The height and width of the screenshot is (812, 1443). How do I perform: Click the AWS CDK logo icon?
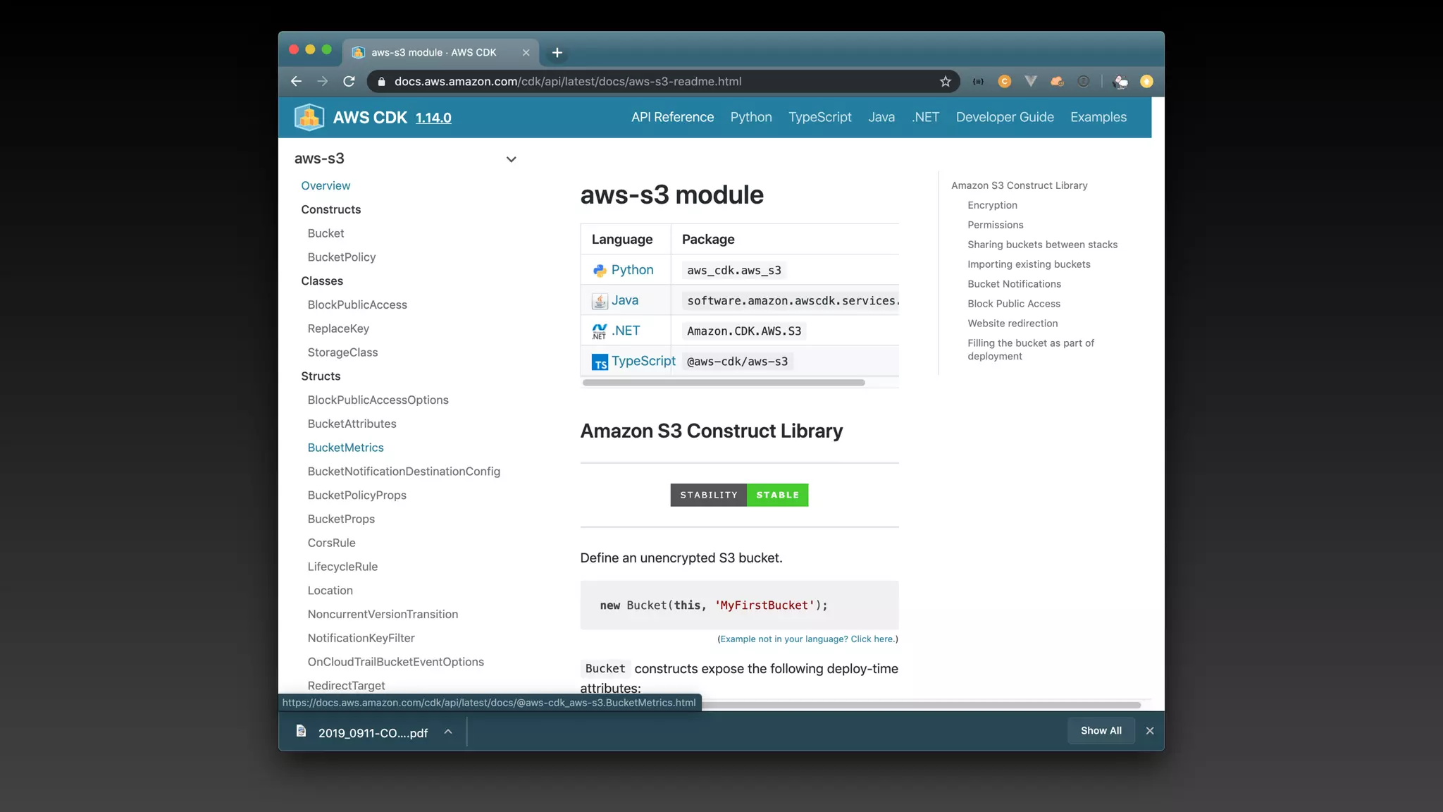pos(309,118)
